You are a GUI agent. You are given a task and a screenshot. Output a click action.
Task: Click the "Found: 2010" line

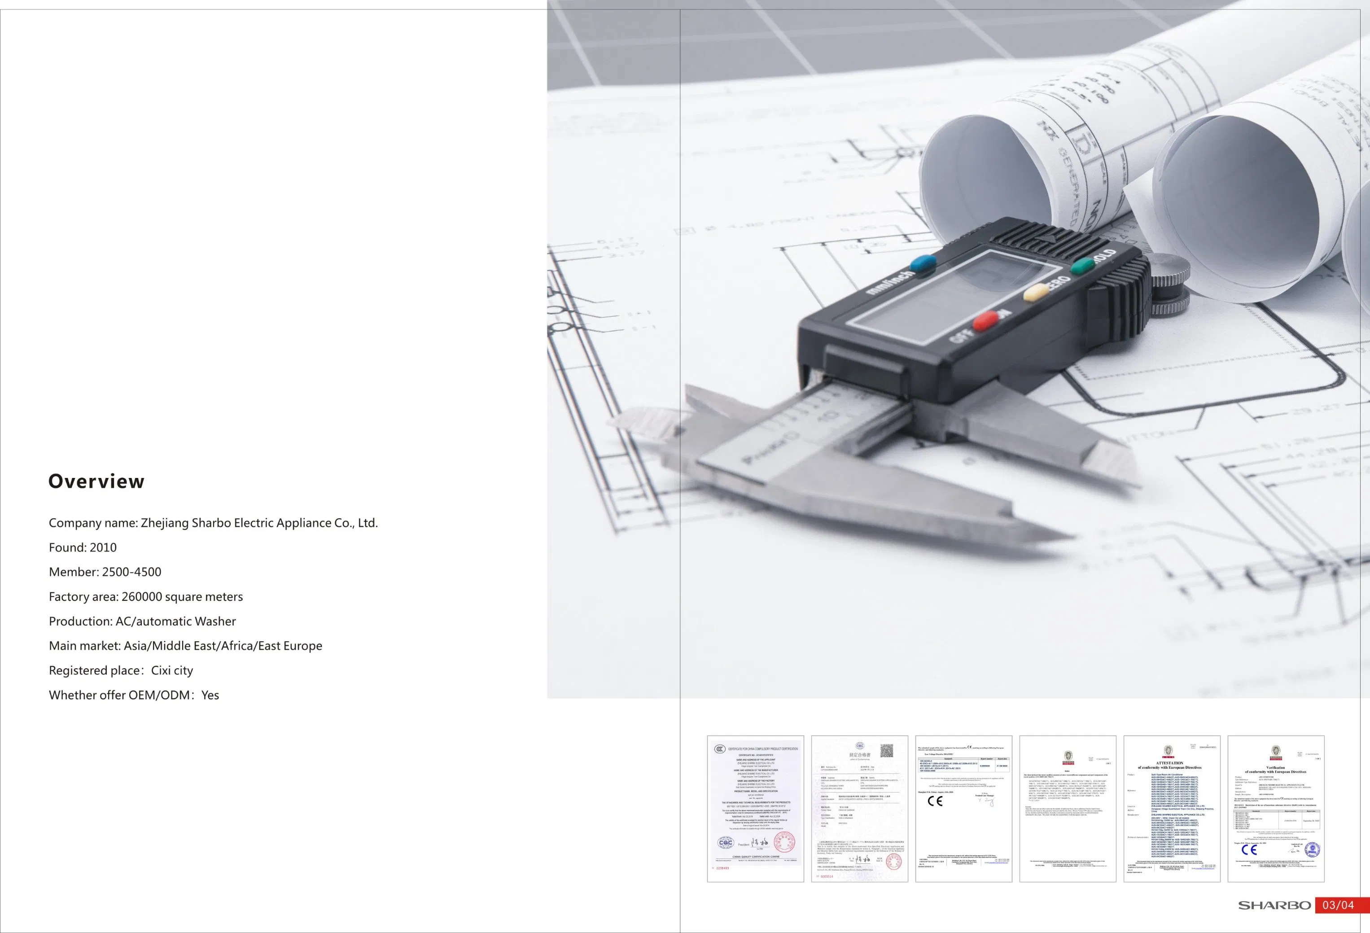click(83, 548)
